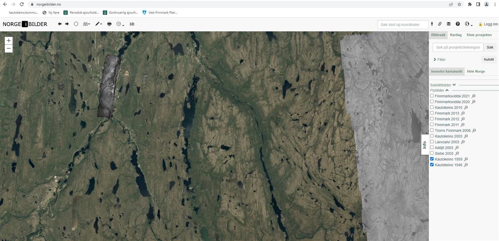The width and height of the screenshot is (499, 241).
Task: Open the clock history dropdown
Action: (120, 24)
